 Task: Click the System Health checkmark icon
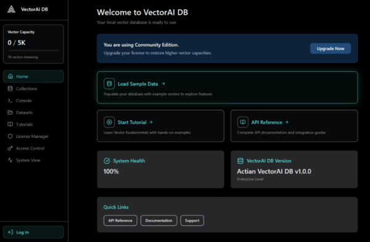[107, 161]
